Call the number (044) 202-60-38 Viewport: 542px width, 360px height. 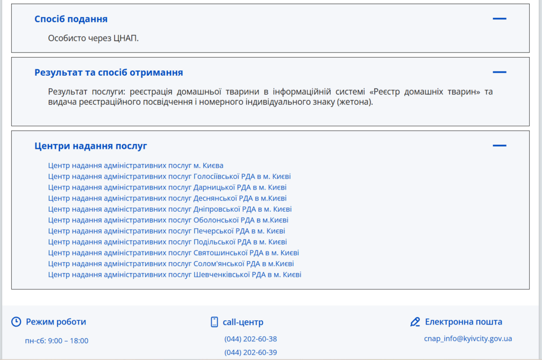point(250,339)
